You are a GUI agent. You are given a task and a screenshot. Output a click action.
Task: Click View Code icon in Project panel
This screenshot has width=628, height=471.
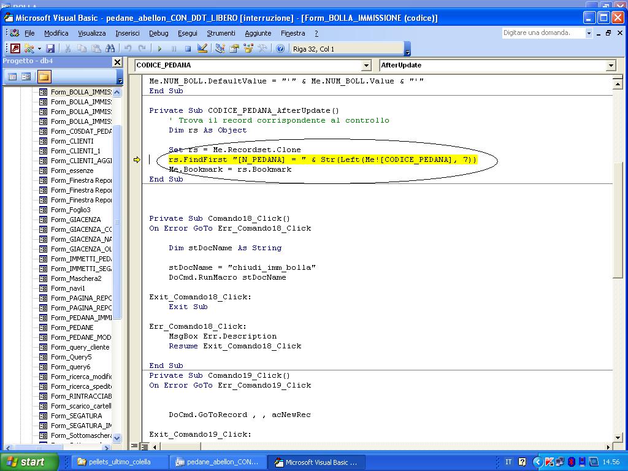12,77
